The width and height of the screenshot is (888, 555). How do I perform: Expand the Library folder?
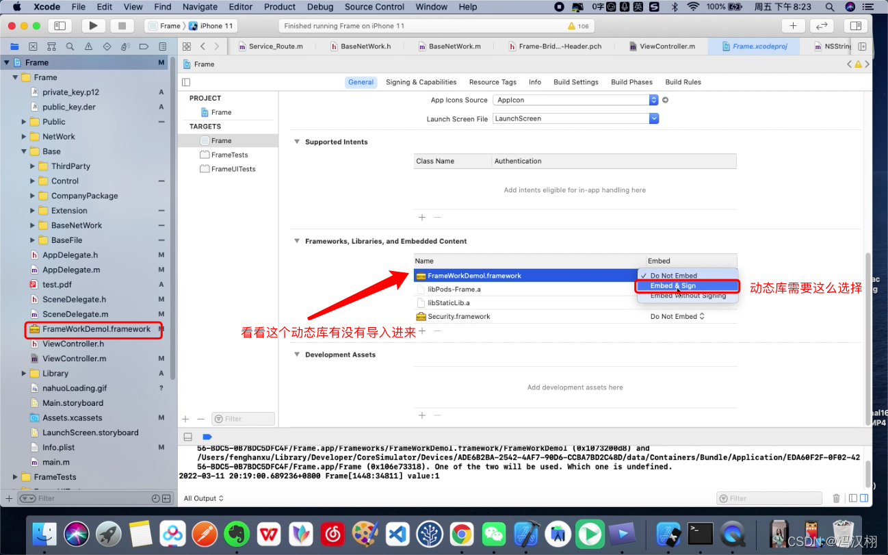tap(23, 374)
